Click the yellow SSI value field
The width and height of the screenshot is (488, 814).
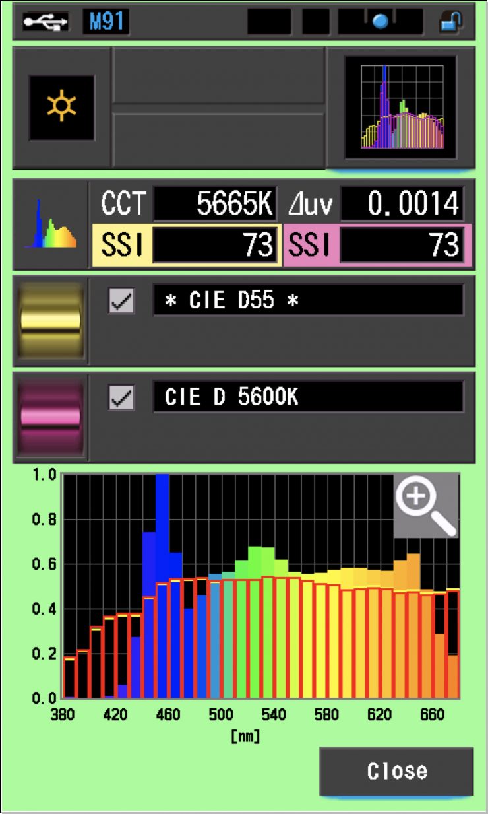click(x=215, y=246)
